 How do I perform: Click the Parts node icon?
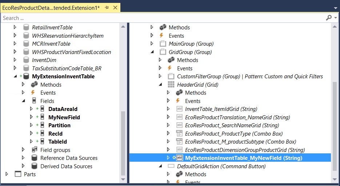point(18,174)
